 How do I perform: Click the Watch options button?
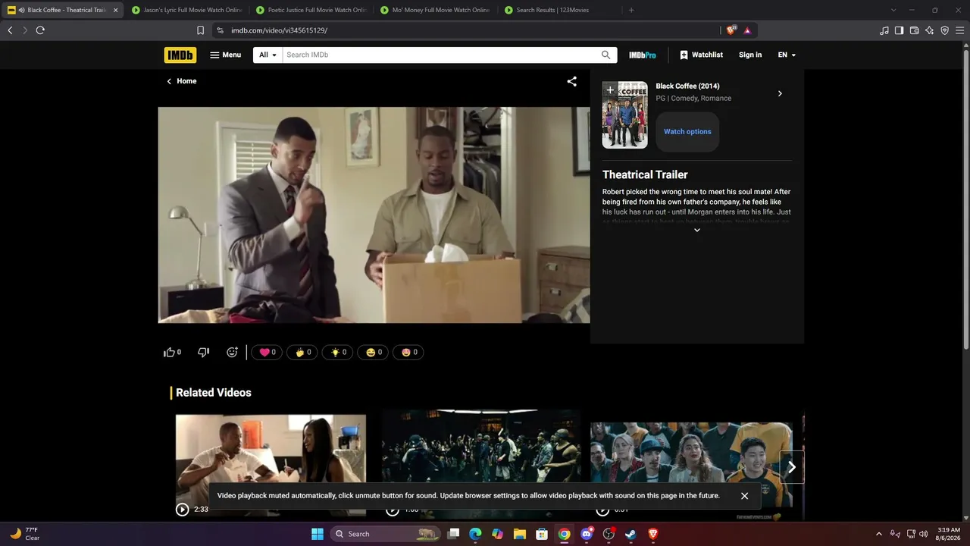[x=687, y=132]
